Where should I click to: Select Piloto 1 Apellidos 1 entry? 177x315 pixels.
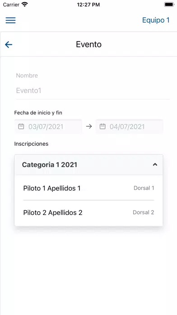[88, 188]
